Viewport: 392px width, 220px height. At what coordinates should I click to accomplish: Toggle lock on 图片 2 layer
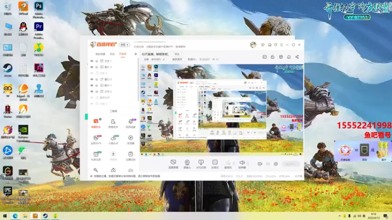[97, 67]
